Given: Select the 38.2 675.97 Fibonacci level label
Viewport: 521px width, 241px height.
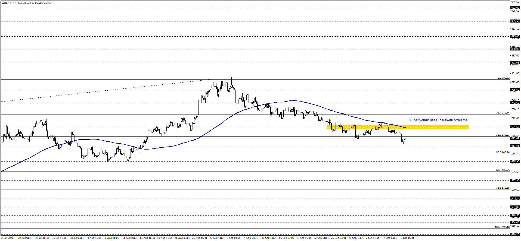Looking at the screenshot, I should click(503, 135).
